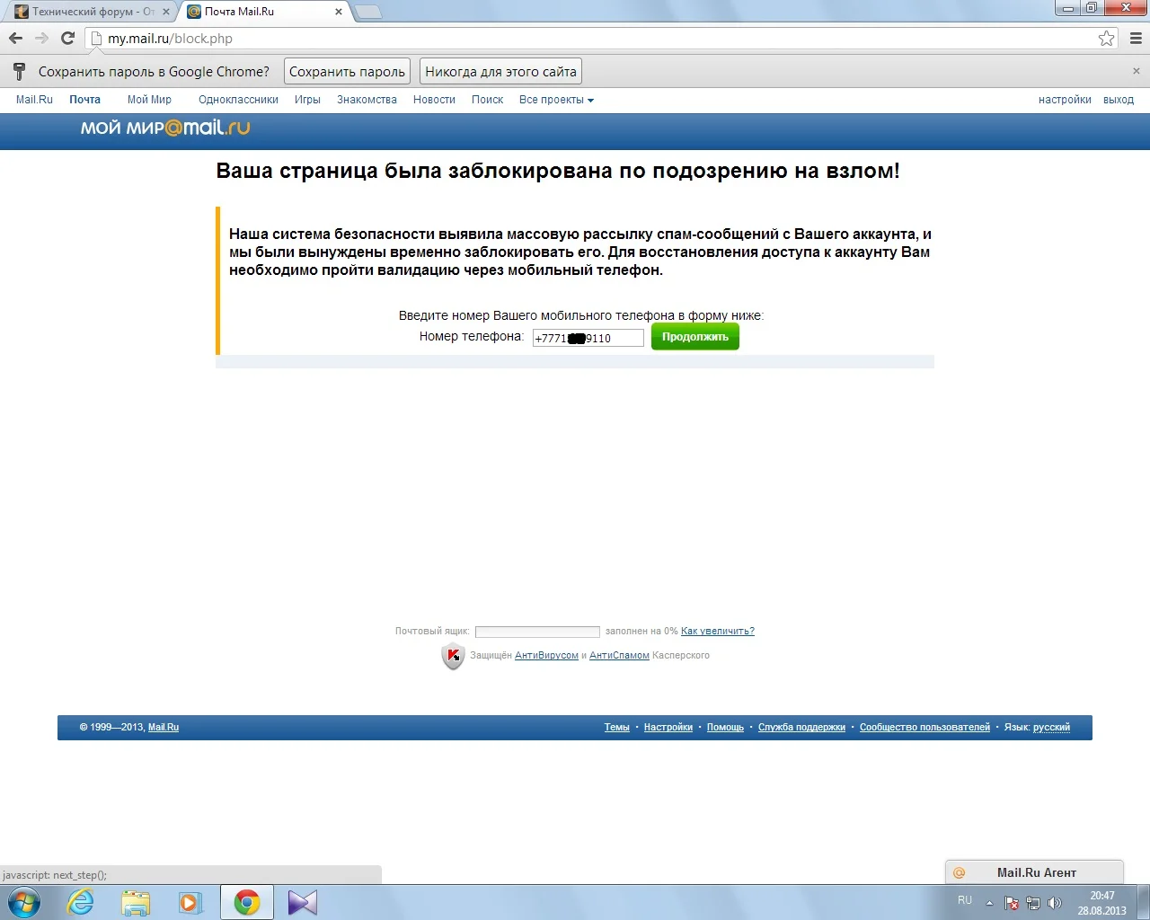Open Windows Explorer from the taskbar

point(136,902)
